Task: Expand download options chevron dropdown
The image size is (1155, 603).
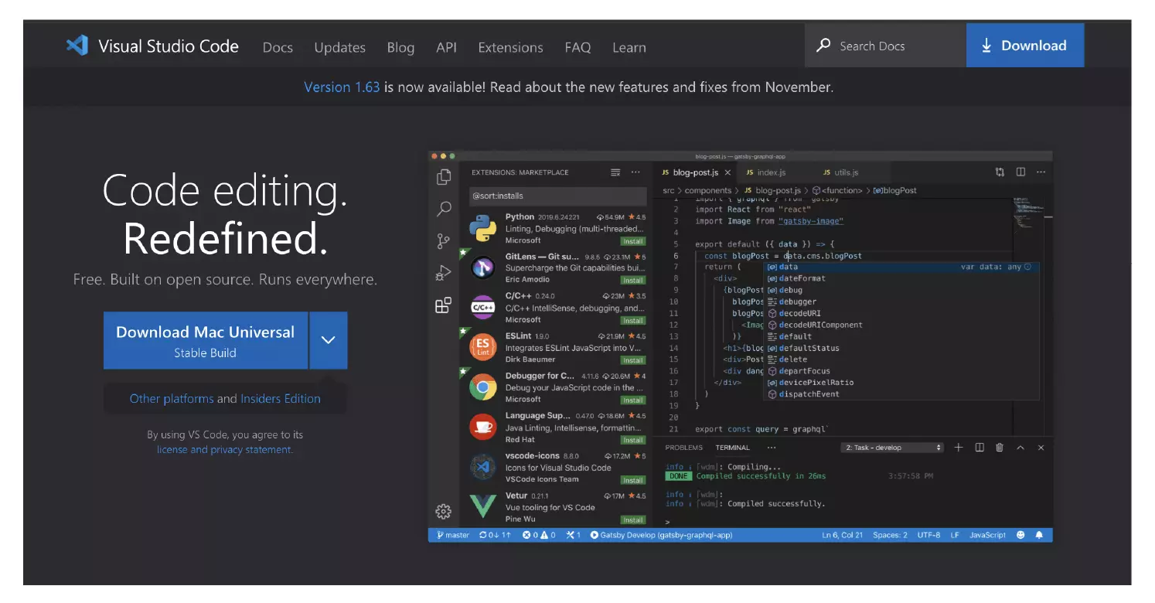Action: pyautogui.click(x=328, y=340)
